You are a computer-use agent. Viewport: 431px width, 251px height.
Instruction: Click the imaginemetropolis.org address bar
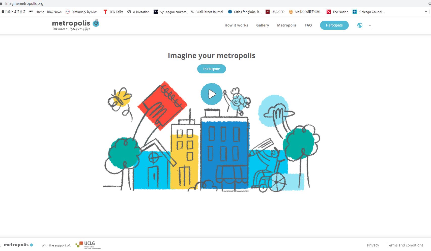pos(24,4)
